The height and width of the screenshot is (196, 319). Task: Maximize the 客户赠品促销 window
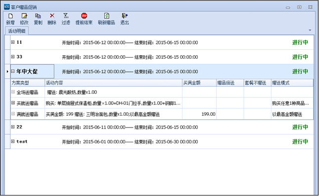click(299, 7)
